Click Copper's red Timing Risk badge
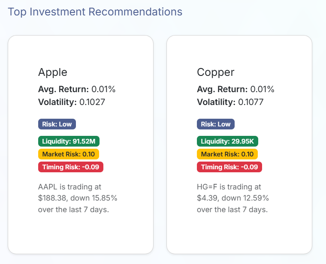Image resolution: width=326 pixels, height=264 pixels. (x=229, y=167)
